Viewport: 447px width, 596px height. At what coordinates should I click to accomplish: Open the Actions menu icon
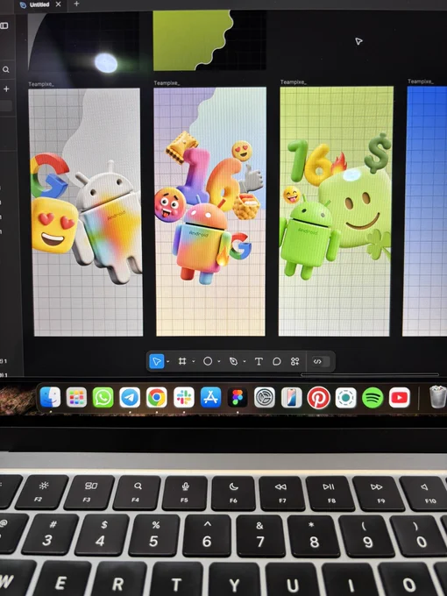pyautogui.click(x=295, y=361)
